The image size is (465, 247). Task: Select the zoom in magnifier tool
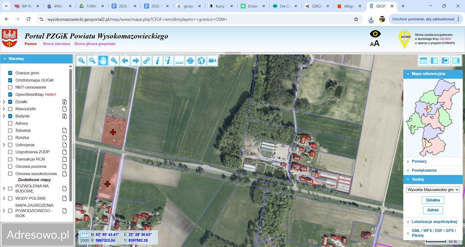81,61
